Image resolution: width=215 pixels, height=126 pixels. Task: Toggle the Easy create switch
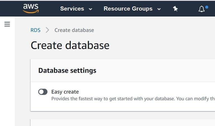point(43,92)
